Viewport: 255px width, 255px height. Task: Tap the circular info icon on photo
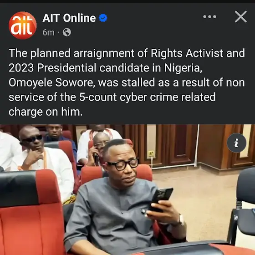[x=237, y=143]
